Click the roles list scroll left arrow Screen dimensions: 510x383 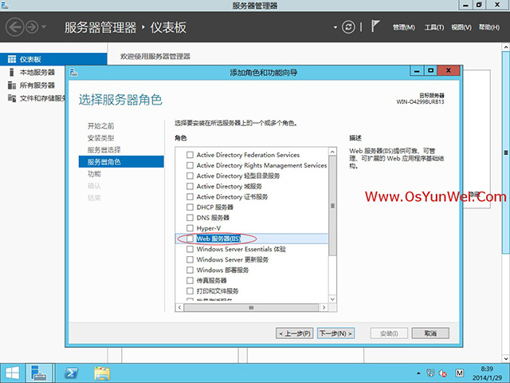click(179, 307)
